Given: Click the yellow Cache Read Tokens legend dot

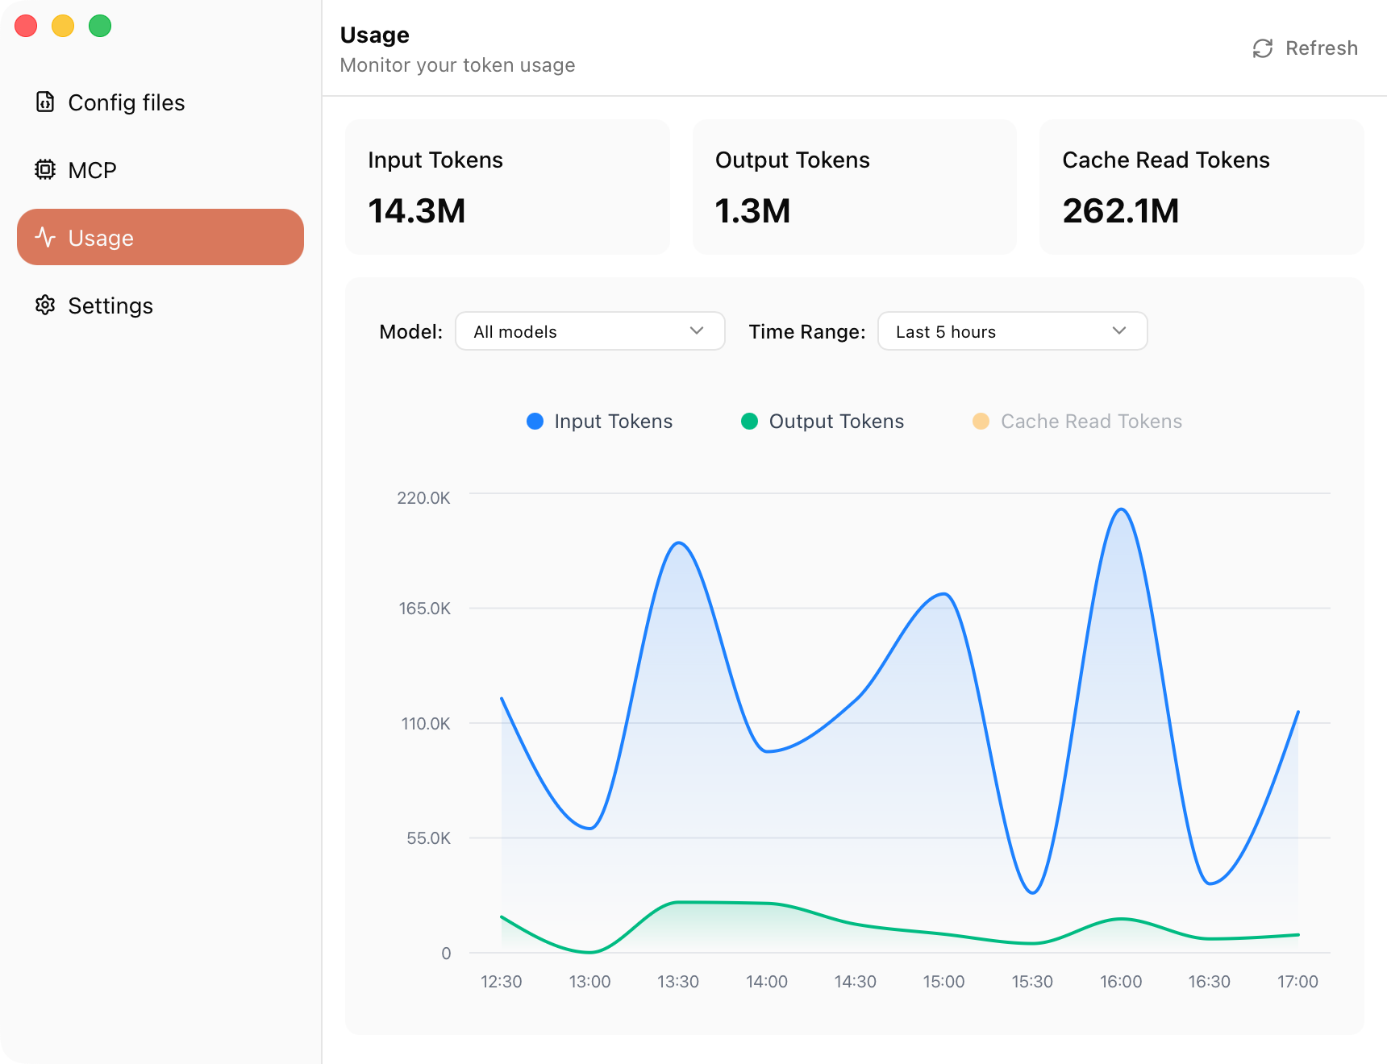Looking at the screenshot, I should pyautogui.click(x=981, y=421).
